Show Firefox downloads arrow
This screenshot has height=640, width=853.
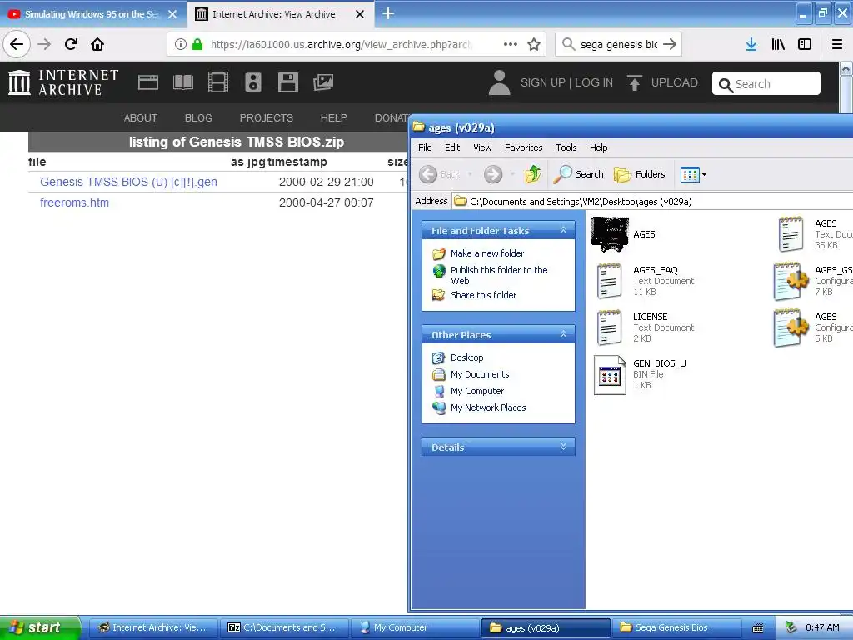(x=751, y=44)
